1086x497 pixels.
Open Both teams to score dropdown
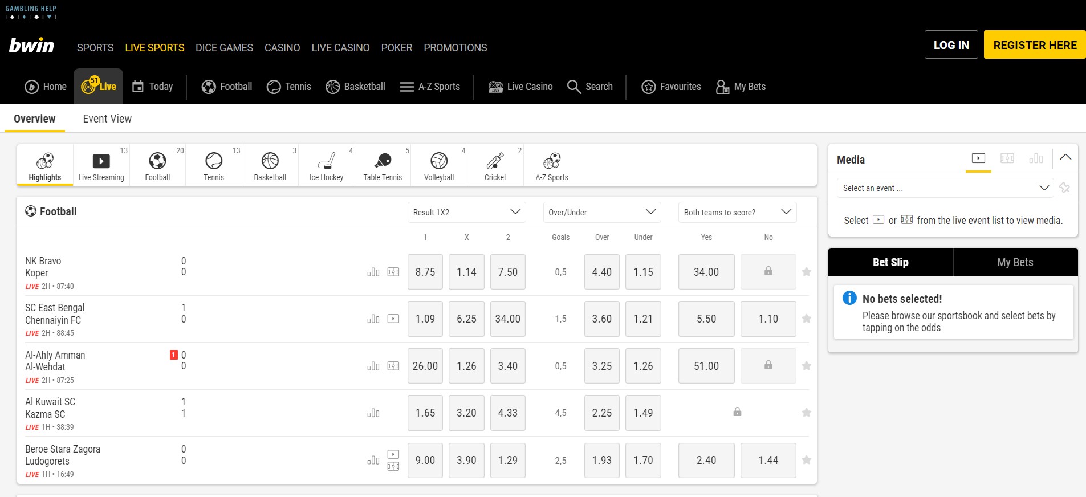click(737, 212)
